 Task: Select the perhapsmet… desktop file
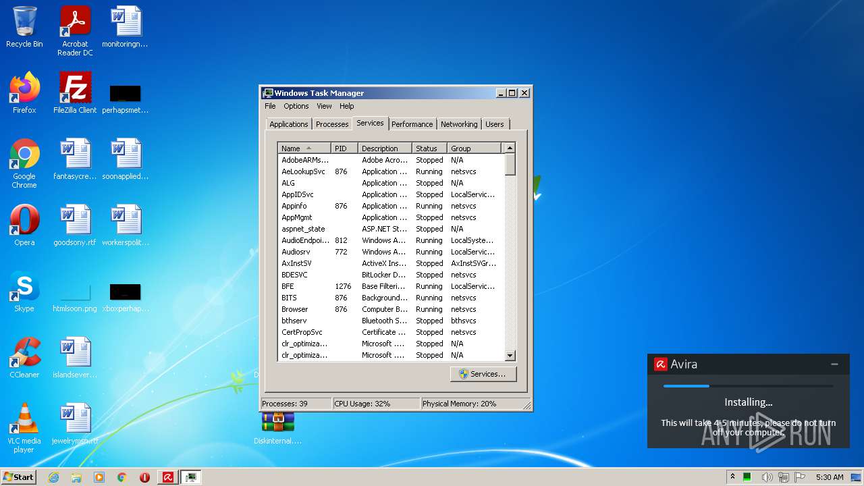coord(125,99)
